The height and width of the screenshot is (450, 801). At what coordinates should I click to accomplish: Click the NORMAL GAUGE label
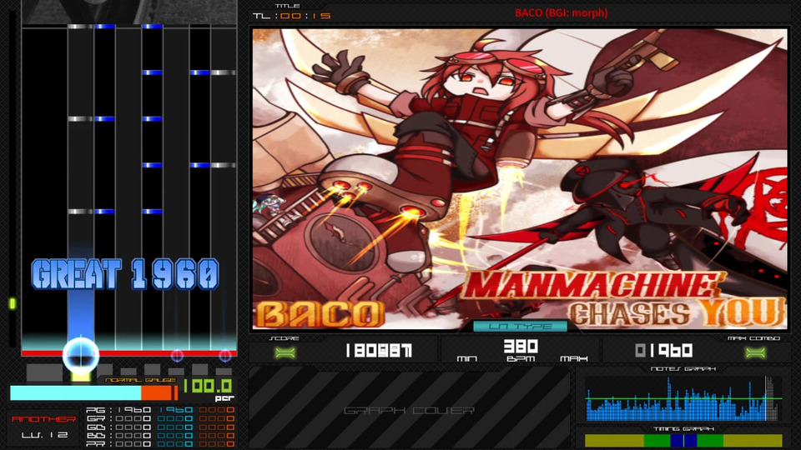point(140,380)
